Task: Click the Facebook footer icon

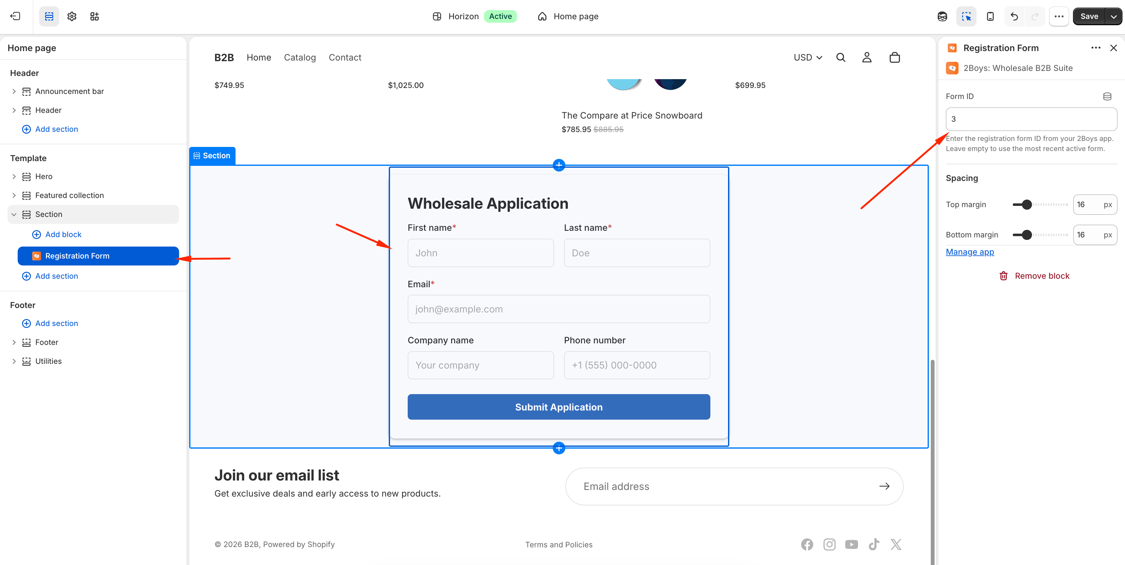Action: point(807,545)
